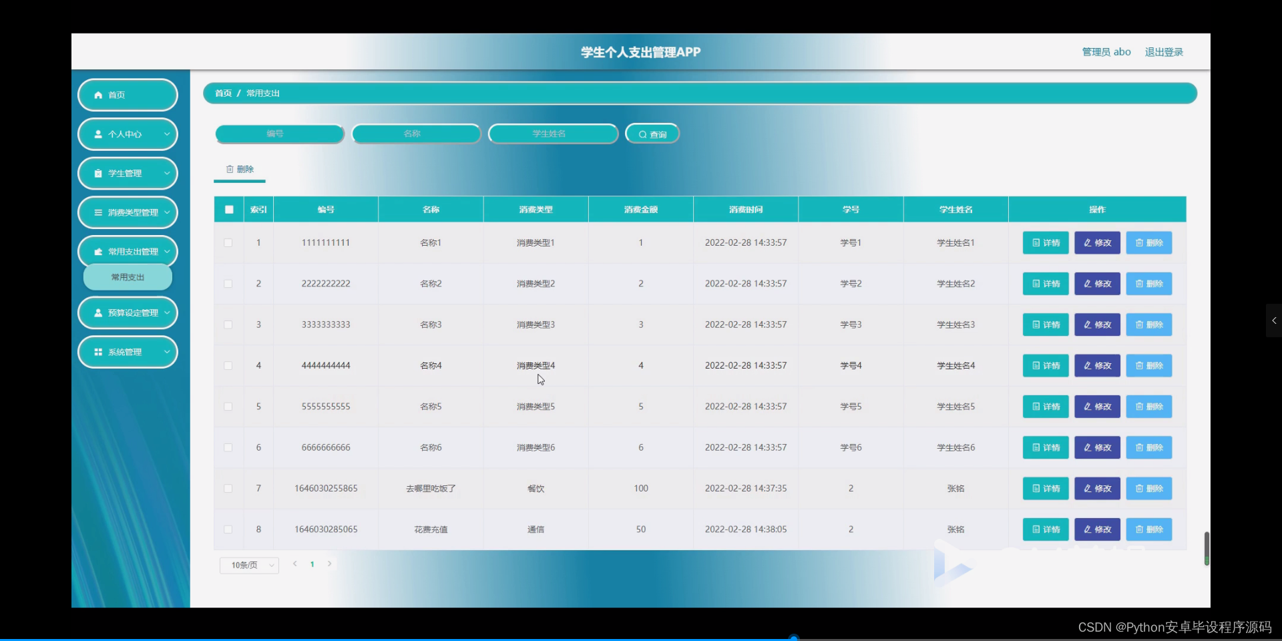Select 常用支出 submenu item
The height and width of the screenshot is (641, 1282).
(127, 276)
